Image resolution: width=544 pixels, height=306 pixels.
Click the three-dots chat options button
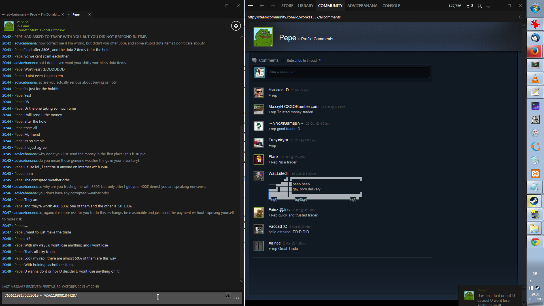pyautogui.click(x=236, y=298)
